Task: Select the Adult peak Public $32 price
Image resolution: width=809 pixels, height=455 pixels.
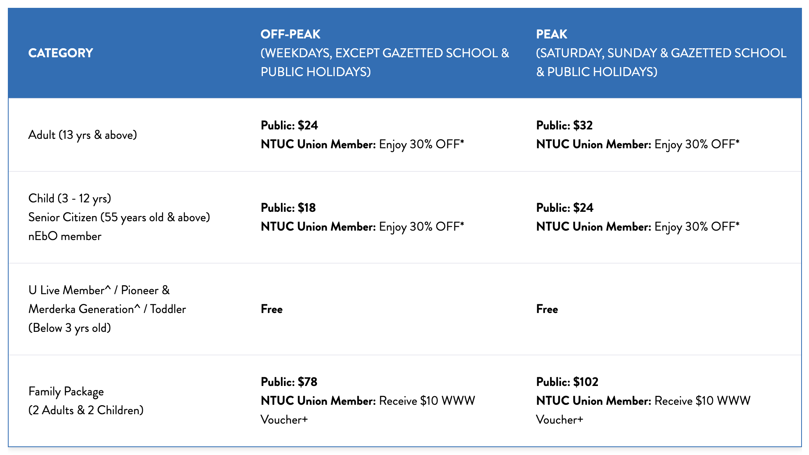Action: (x=564, y=126)
